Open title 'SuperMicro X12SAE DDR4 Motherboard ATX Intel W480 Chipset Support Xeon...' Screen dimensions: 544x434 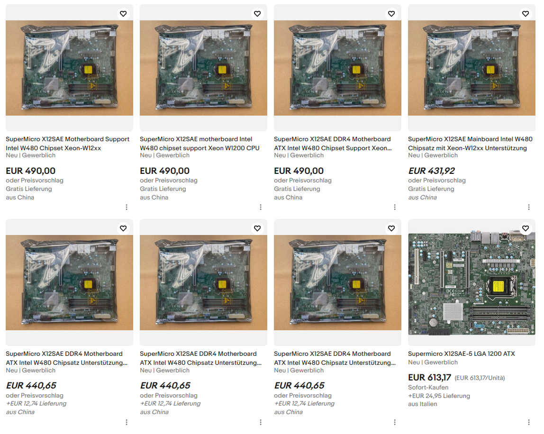click(333, 143)
